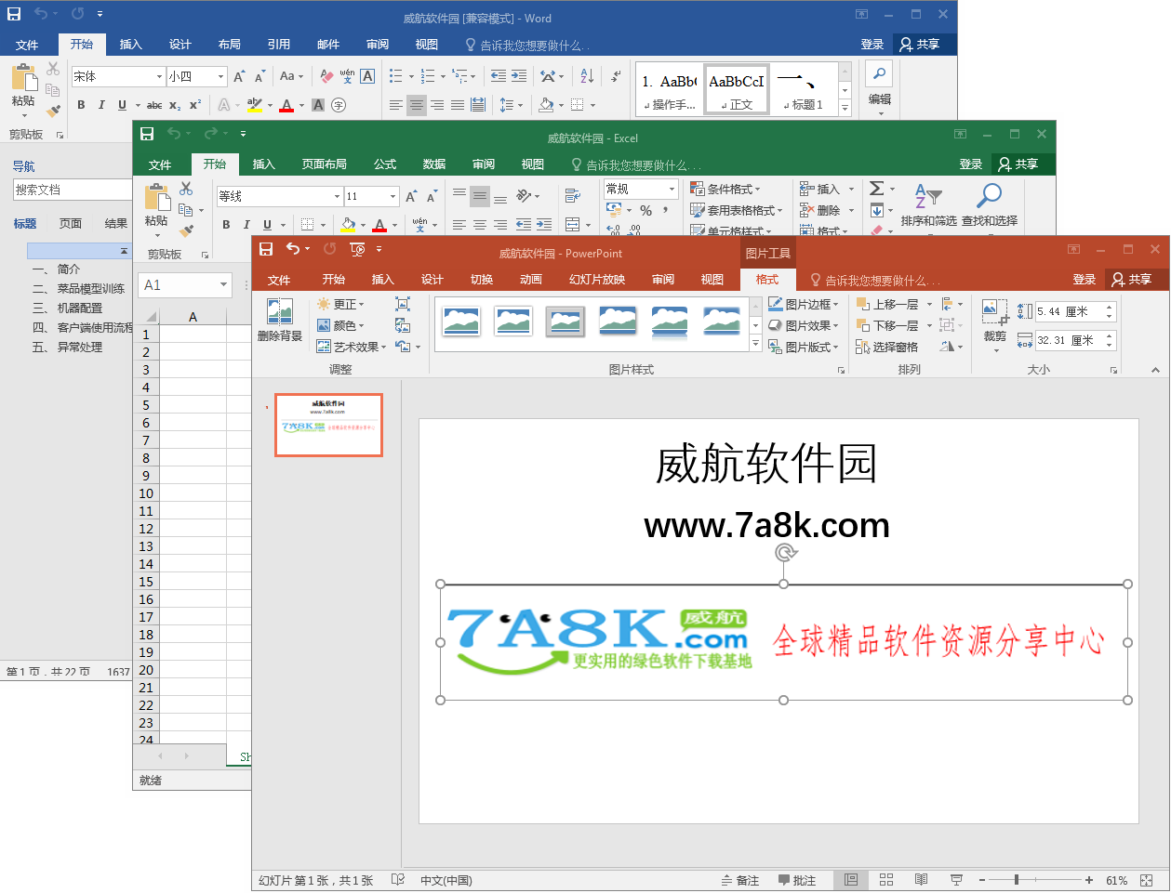Click Clear Formatting eraser icon in Word

(326, 76)
